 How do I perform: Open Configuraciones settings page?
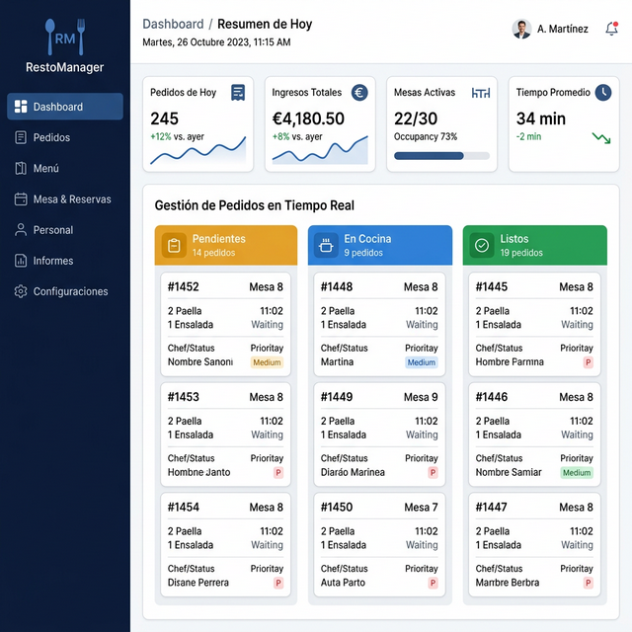coord(70,291)
